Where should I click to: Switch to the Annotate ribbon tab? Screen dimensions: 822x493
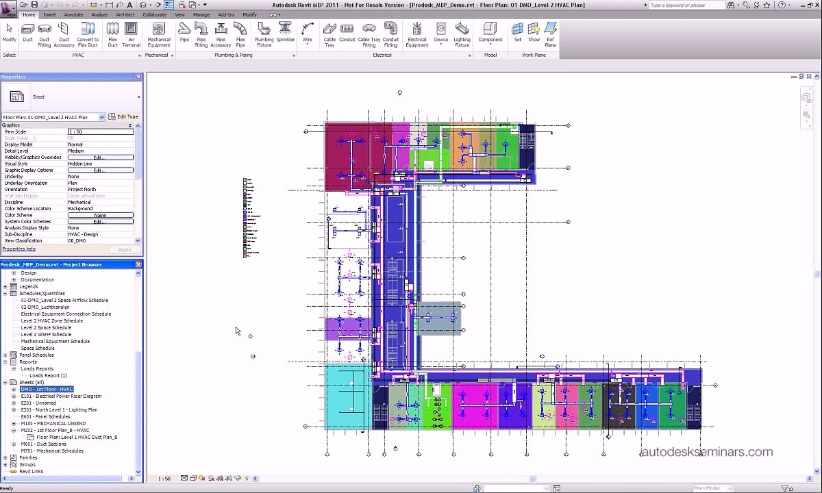pos(73,14)
